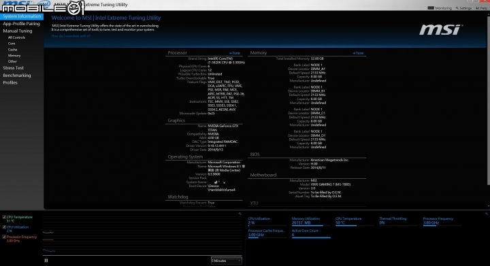
Task: Click the 'American Megatrends Inc.' BIOS manufacturer value
Action: (329, 160)
